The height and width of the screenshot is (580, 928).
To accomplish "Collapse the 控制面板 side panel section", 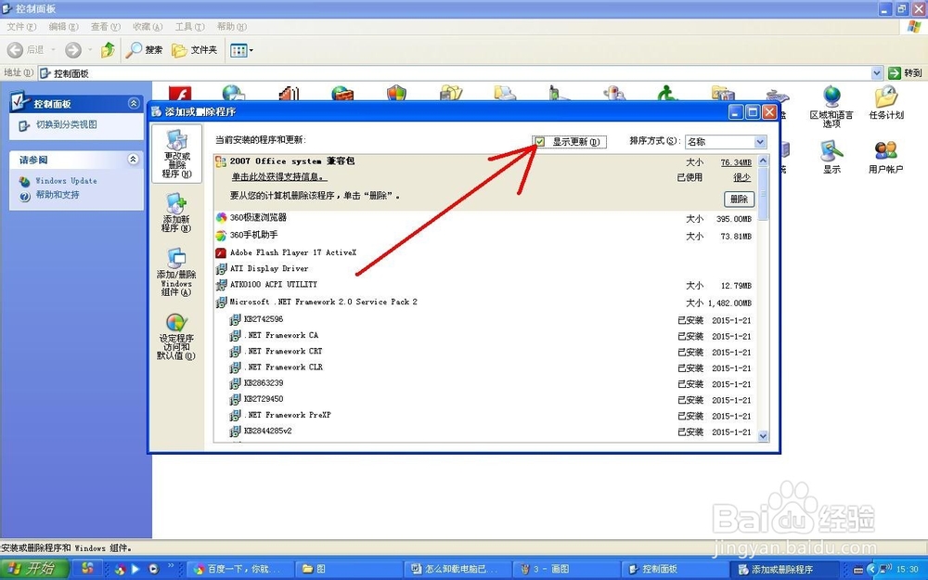I will click(x=133, y=104).
